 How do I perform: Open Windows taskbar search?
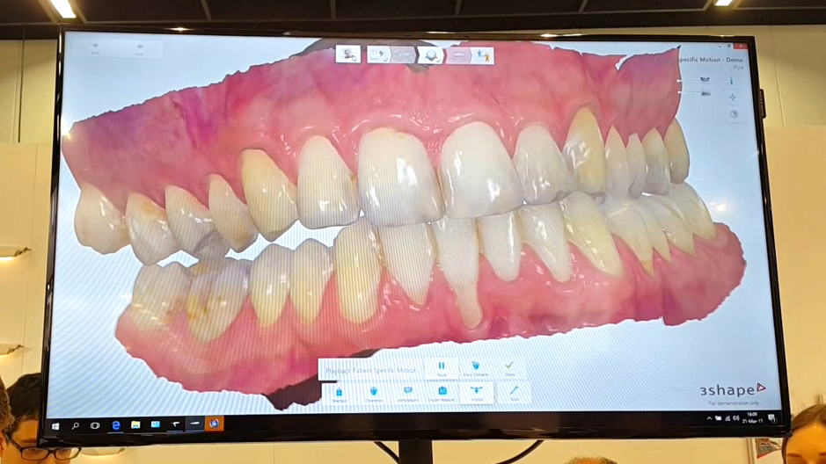pyautogui.click(x=76, y=425)
